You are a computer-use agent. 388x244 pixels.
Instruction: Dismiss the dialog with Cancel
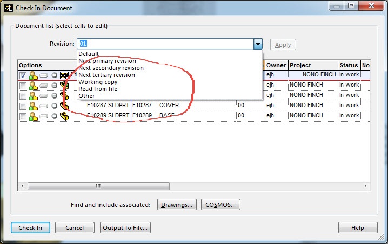coord(75,227)
